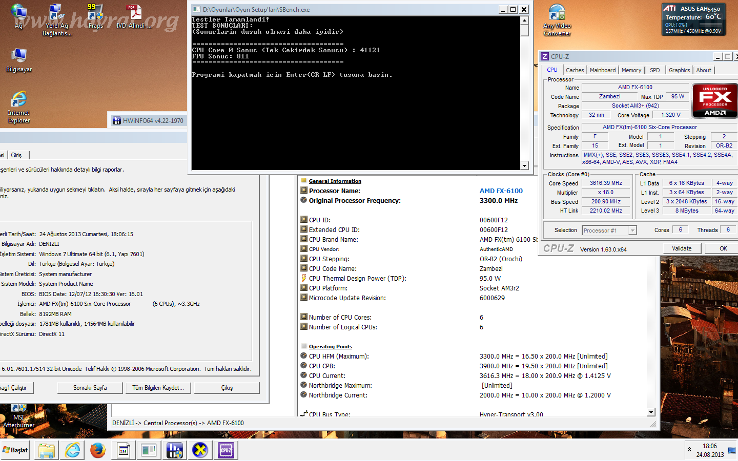The height and width of the screenshot is (461, 738).
Task: Open MSI Afterburner desktop shortcut
Action: (x=19, y=416)
